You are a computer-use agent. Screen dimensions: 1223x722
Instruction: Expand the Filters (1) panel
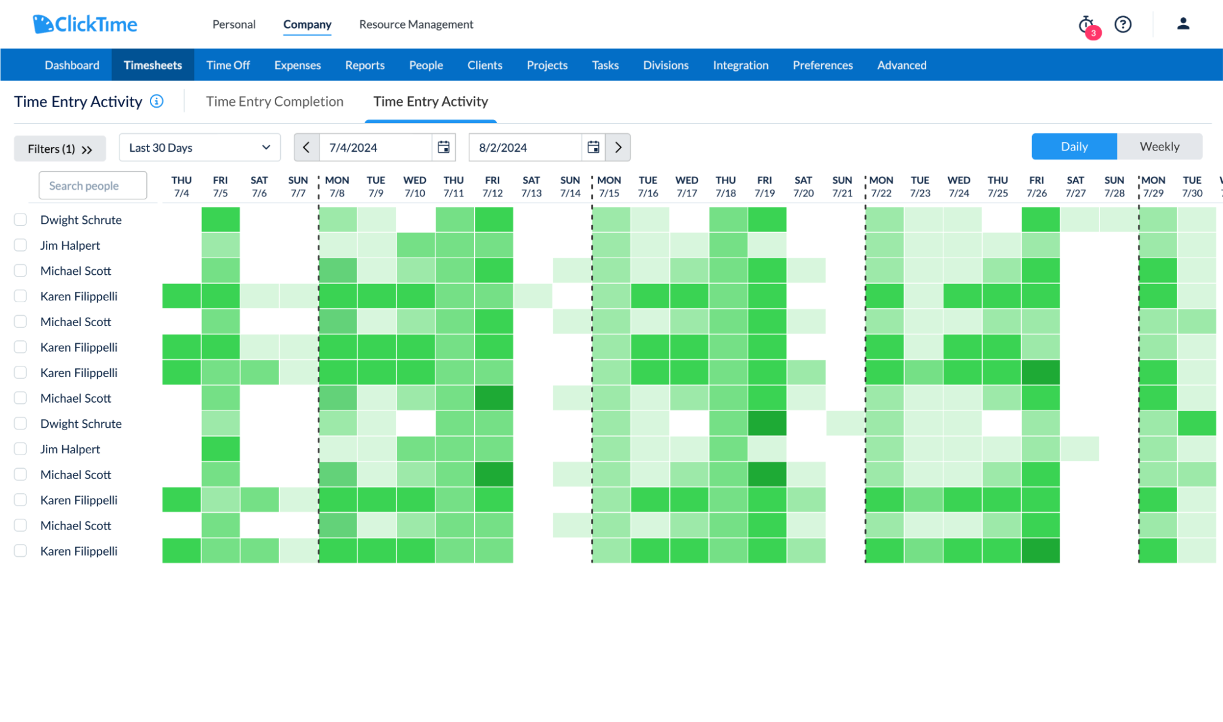[x=60, y=149]
